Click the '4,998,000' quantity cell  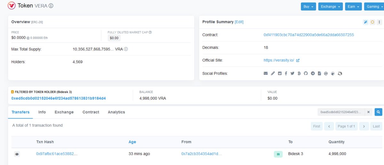337,154
